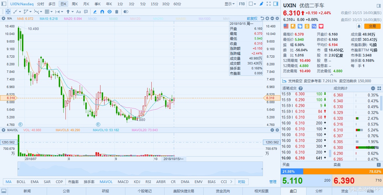This screenshot has width=383, height=195.
Task: Zoom out chart with minus icon
Action: 272,18
